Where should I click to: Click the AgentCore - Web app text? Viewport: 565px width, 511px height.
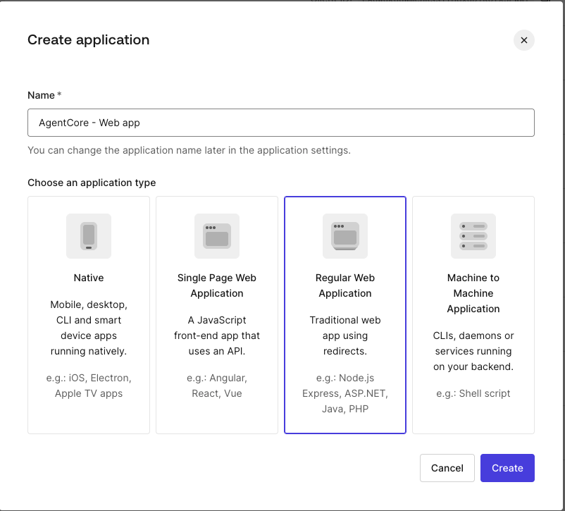[80, 122]
